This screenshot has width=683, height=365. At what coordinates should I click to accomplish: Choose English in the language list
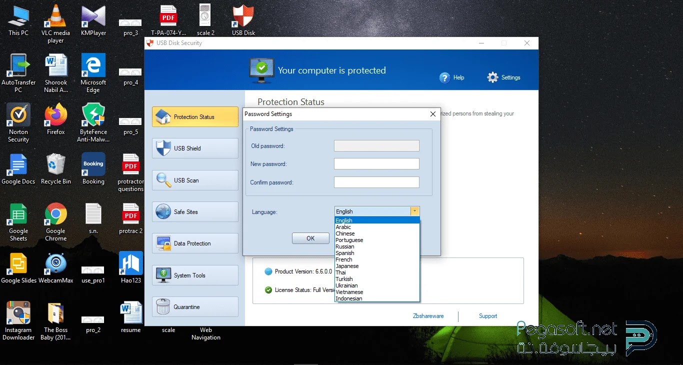click(x=377, y=220)
